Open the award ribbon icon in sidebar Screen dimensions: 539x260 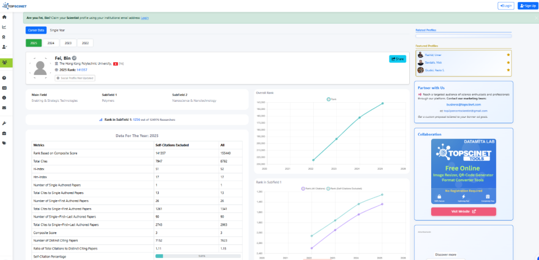point(4,37)
